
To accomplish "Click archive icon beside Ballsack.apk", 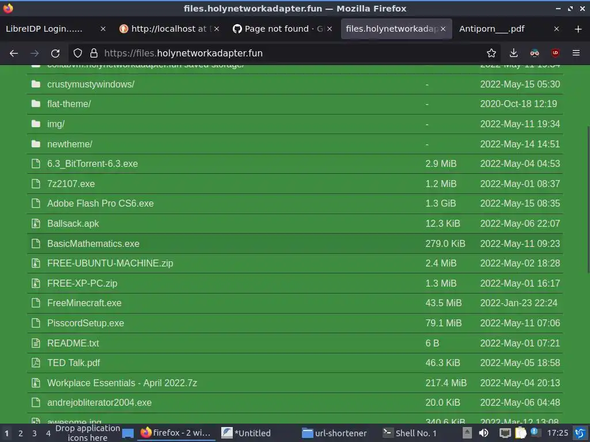I will pyautogui.click(x=36, y=223).
